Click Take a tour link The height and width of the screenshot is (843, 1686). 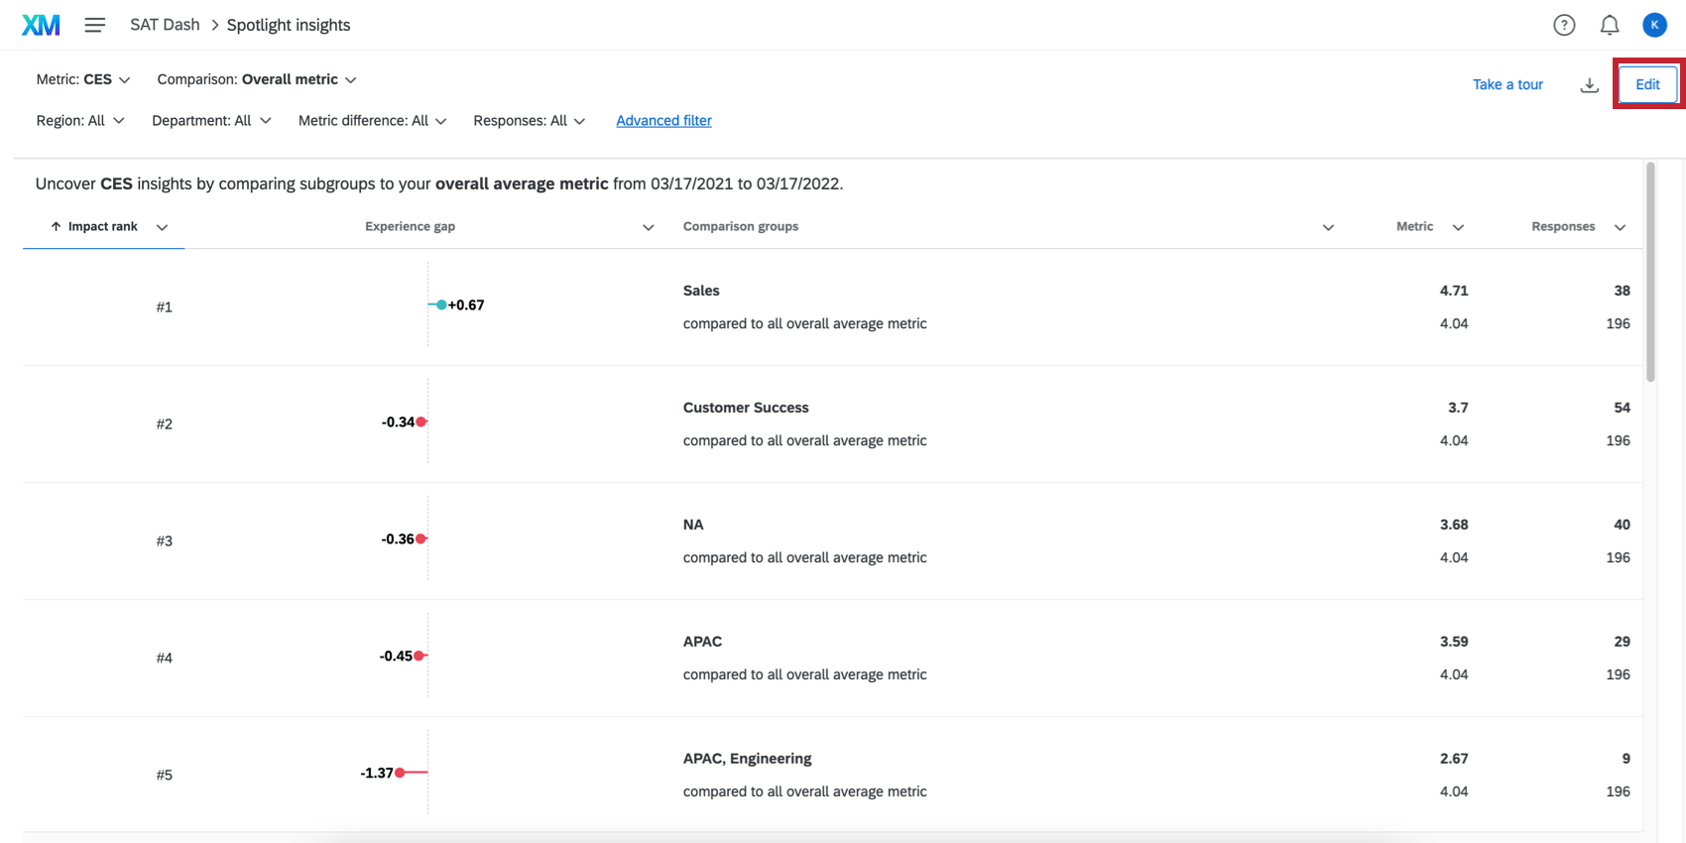(1507, 84)
